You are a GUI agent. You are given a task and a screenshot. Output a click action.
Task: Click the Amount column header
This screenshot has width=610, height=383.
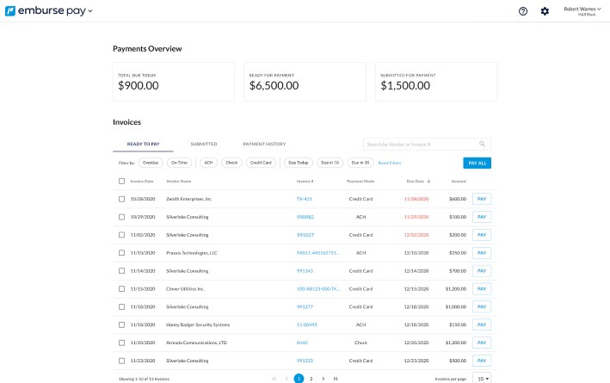pyautogui.click(x=459, y=182)
